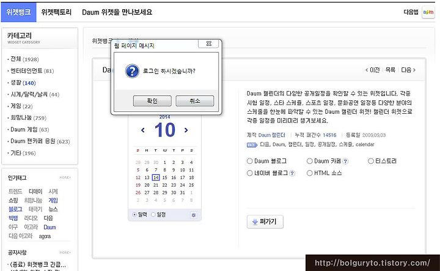Click the 라디오 popular tag
Viewport: 440px width, 271px height.
coord(31,218)
